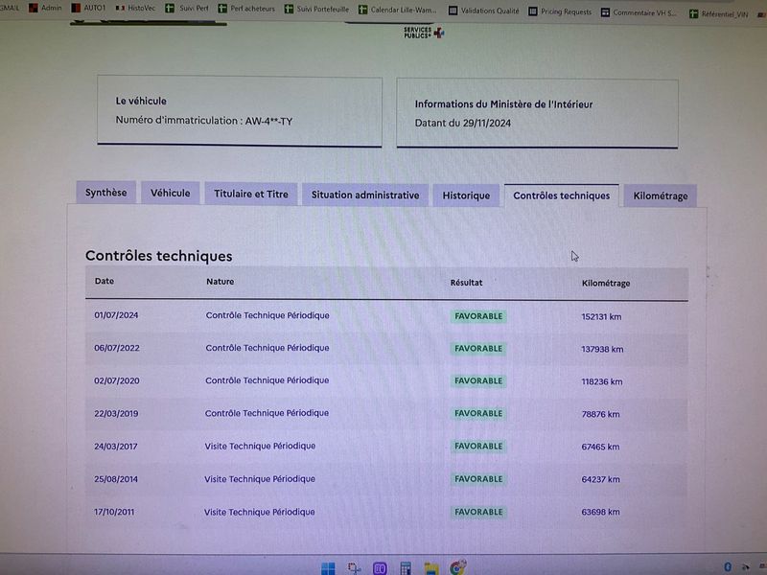Click the text Datant du 29/11/2024
The image size is (767, 575).
[x=463, y=123]
